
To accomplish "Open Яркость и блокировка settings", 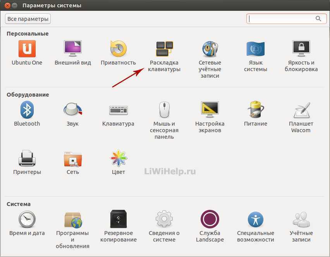I will pyautogui.click(x=301, y=49).
